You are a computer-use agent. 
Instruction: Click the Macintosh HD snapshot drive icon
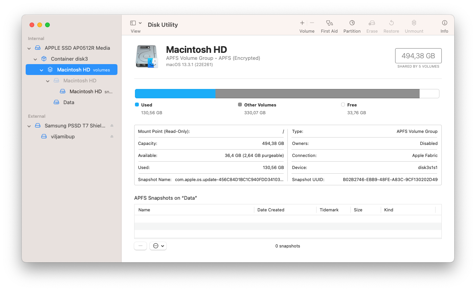point(63,92)
